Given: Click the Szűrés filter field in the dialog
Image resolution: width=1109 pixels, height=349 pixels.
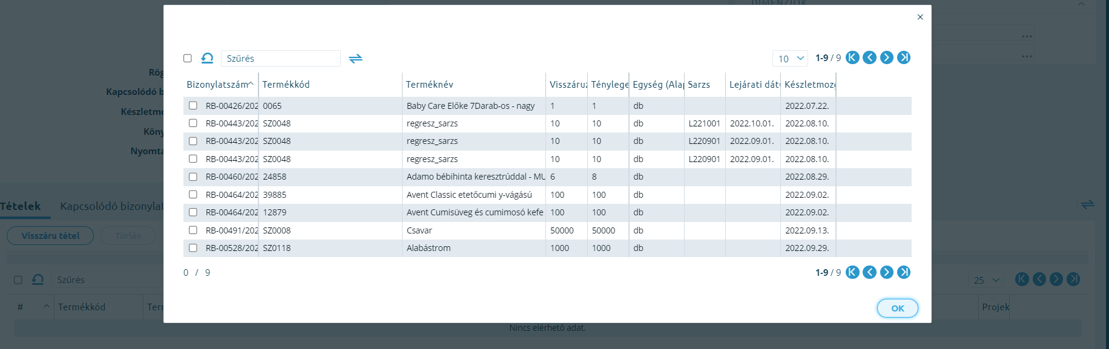Looking at the screenshot, I should tap(281, 59).
